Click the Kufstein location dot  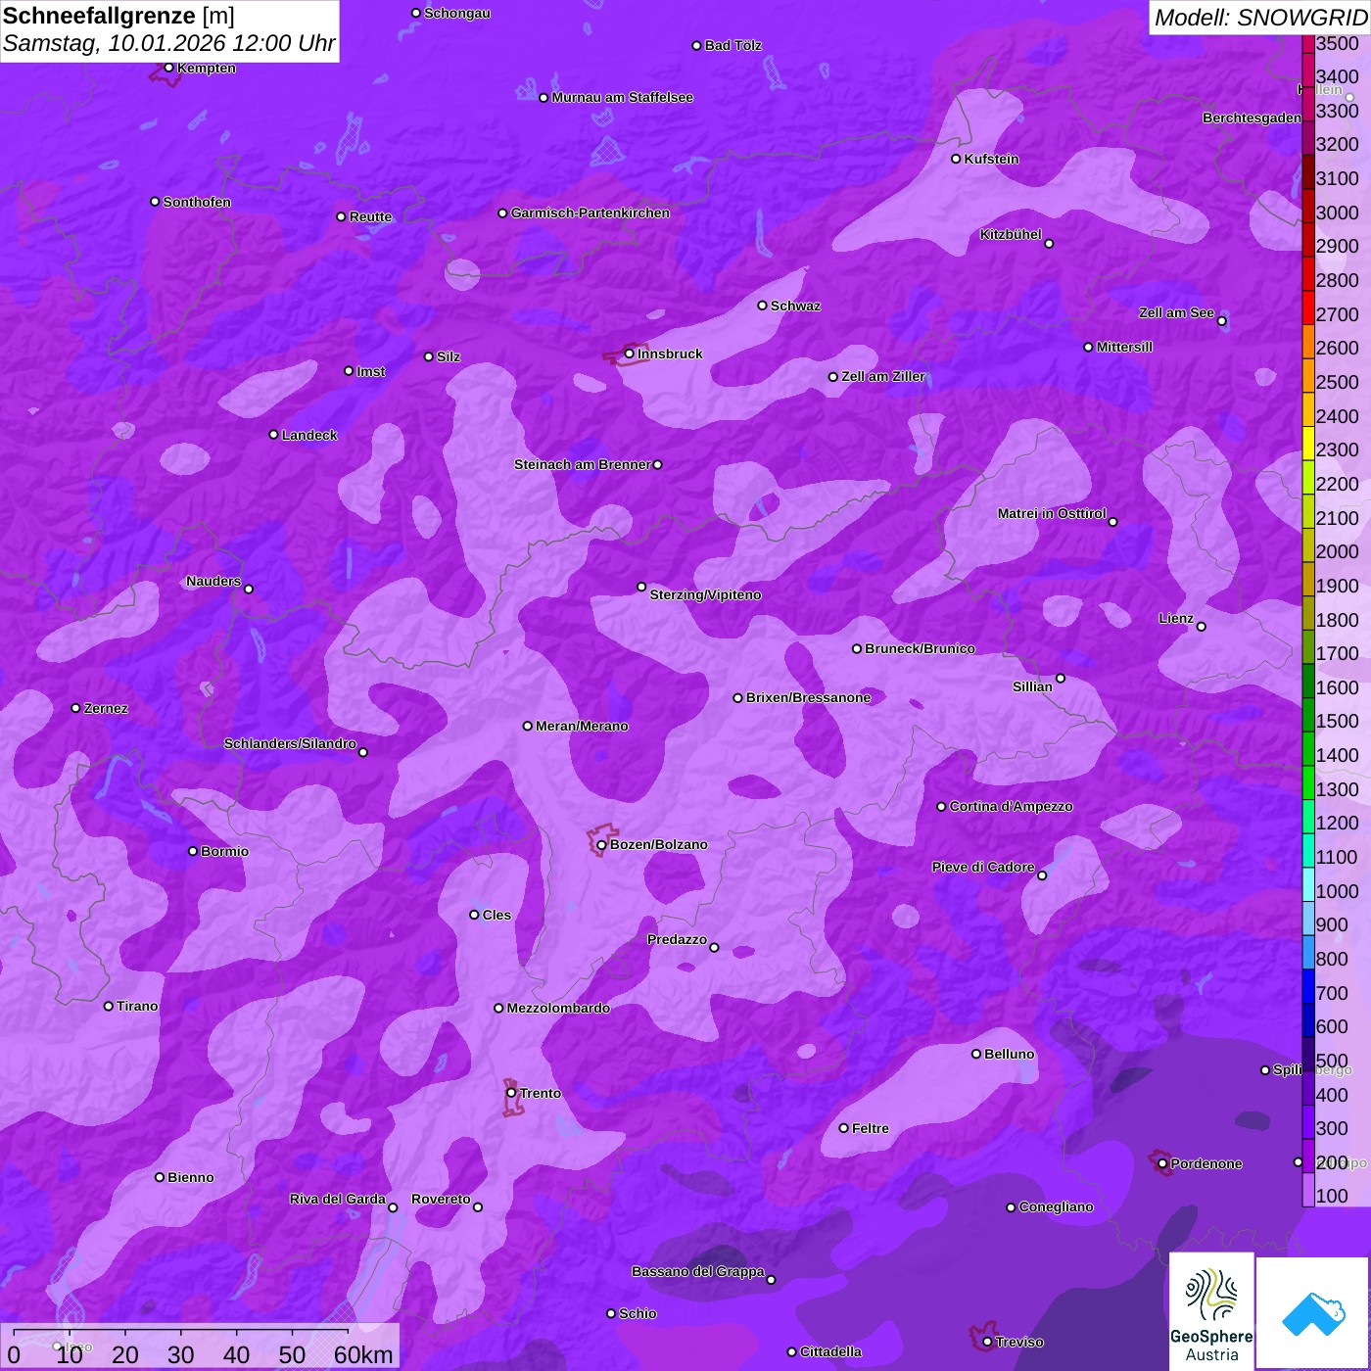pos(956,159)
